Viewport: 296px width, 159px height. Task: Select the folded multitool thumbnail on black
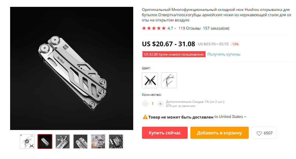45,141
